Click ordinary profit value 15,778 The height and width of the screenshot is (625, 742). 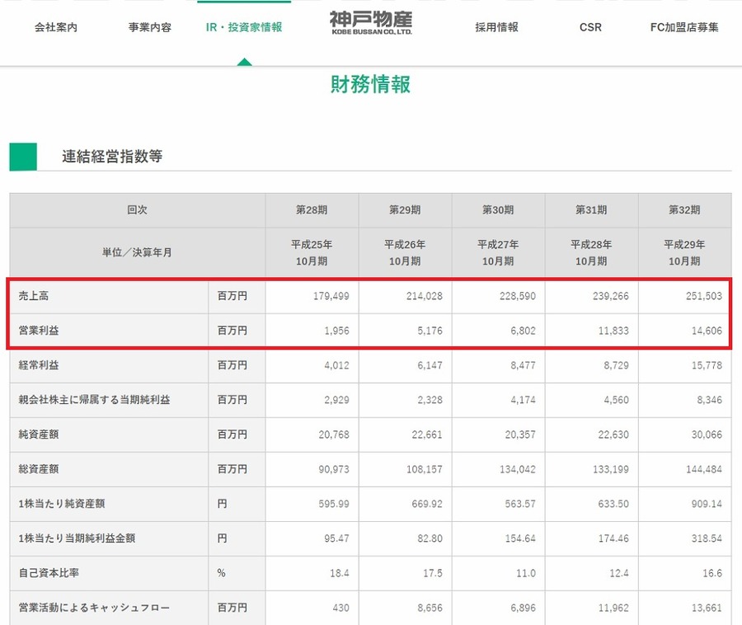tap(707, 365)
